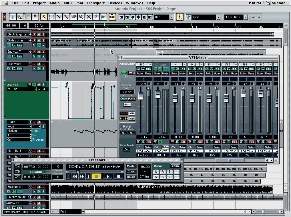Open the Transport menu

pos(95,3)
